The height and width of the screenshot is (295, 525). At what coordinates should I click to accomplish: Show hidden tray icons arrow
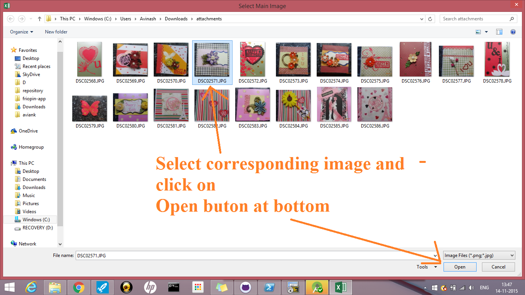point(425,288)
